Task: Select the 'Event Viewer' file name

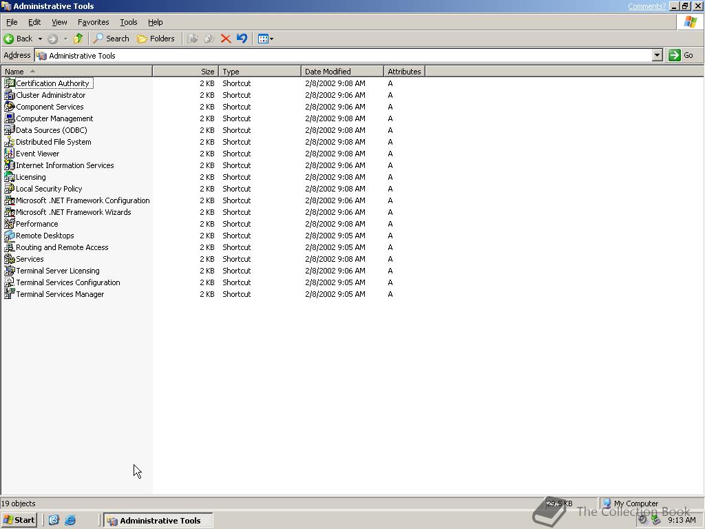Action: coord(37,154)
